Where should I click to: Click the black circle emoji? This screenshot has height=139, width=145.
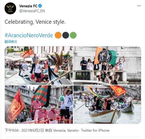(x=66, y=35)
